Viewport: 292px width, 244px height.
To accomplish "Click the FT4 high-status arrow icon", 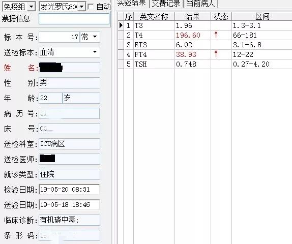I will [216, 54].
